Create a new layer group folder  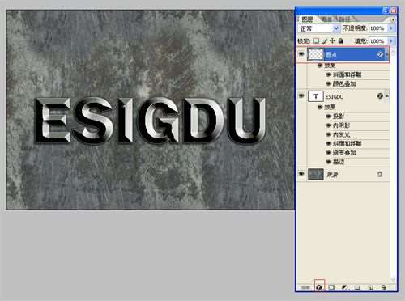(x=358, y=287)
